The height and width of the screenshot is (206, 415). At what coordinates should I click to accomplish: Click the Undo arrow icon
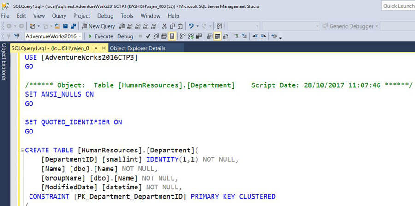coord(191,26)
